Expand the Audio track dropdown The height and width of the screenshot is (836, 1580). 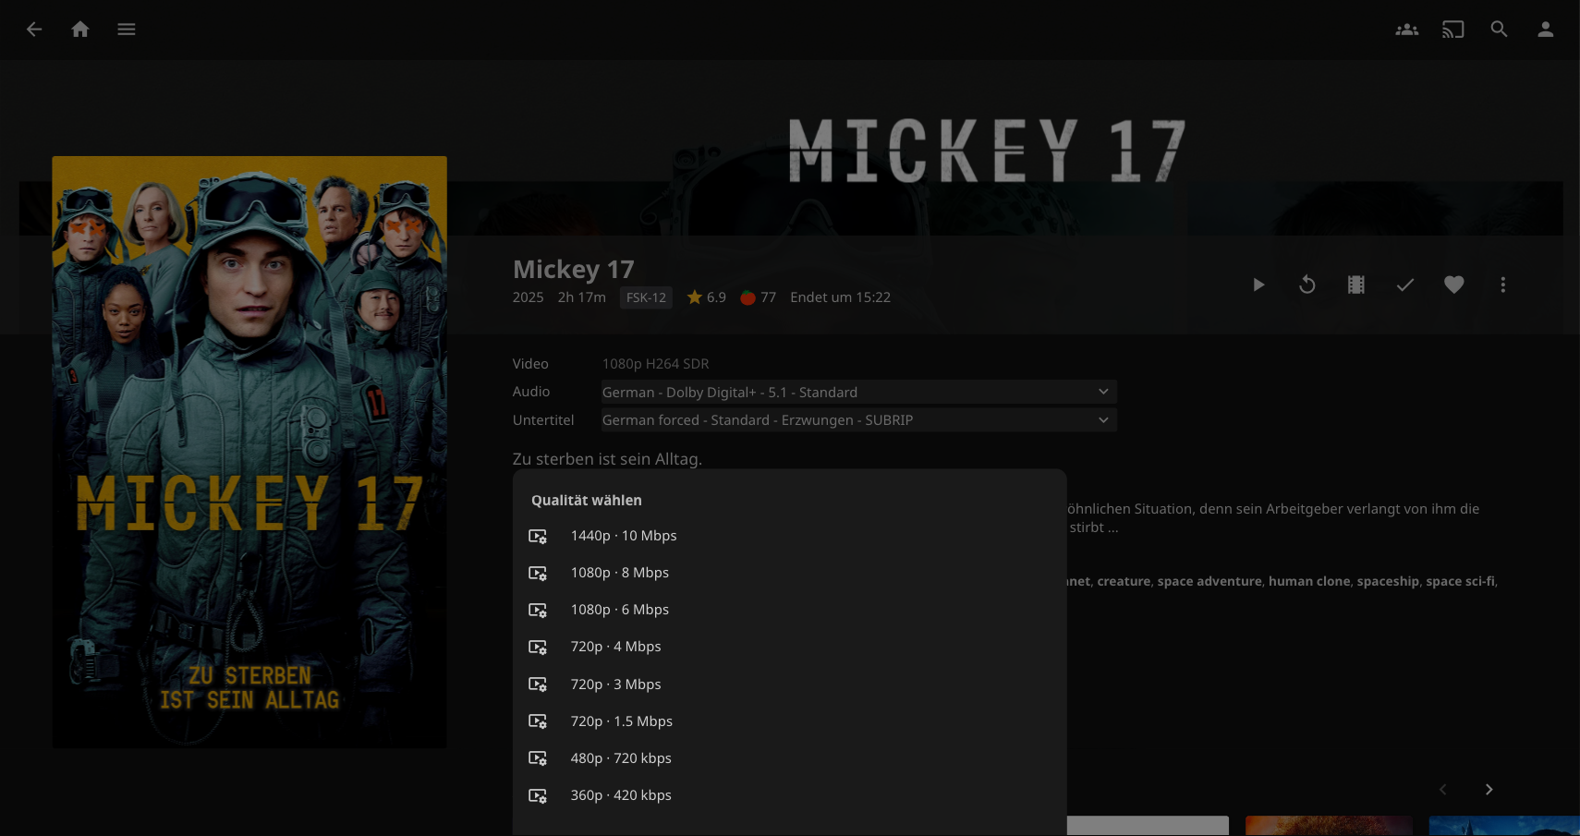(858, 392)
